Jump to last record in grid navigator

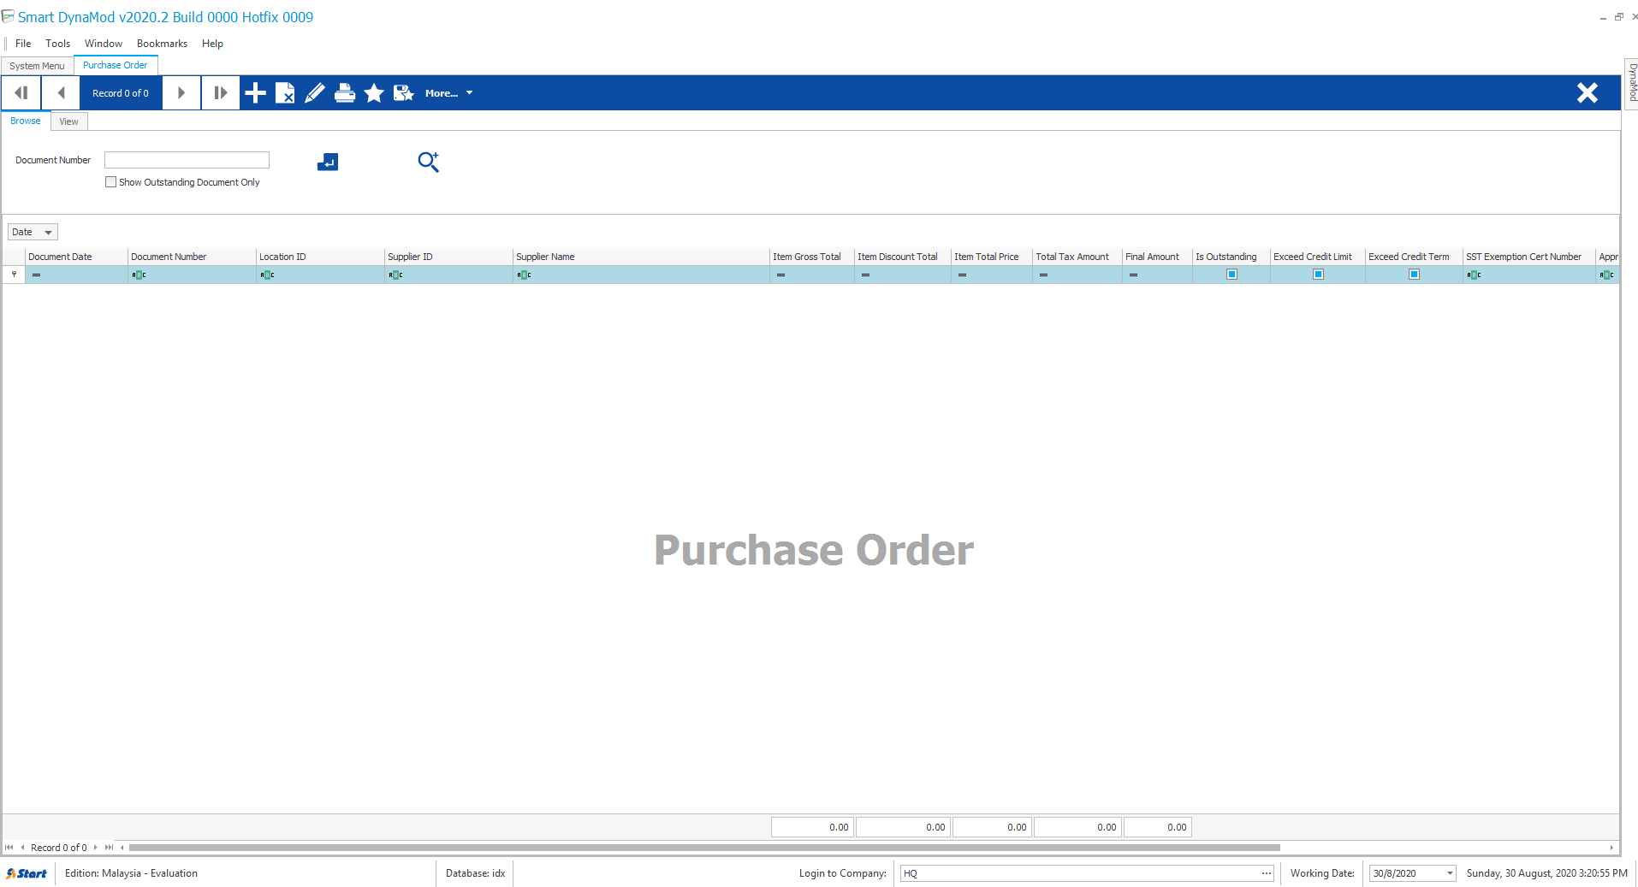coord(109,848)
